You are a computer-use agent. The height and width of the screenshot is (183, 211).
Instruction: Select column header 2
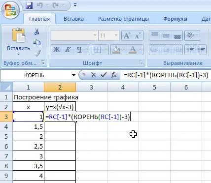tap(60, 87)
